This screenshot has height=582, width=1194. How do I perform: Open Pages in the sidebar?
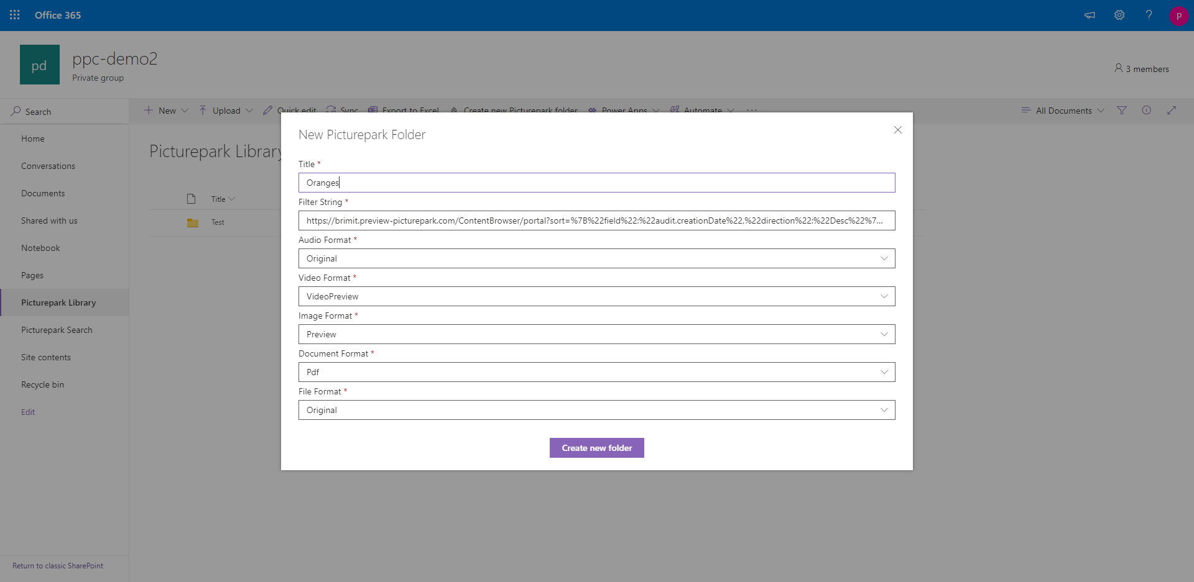(32, 275)
